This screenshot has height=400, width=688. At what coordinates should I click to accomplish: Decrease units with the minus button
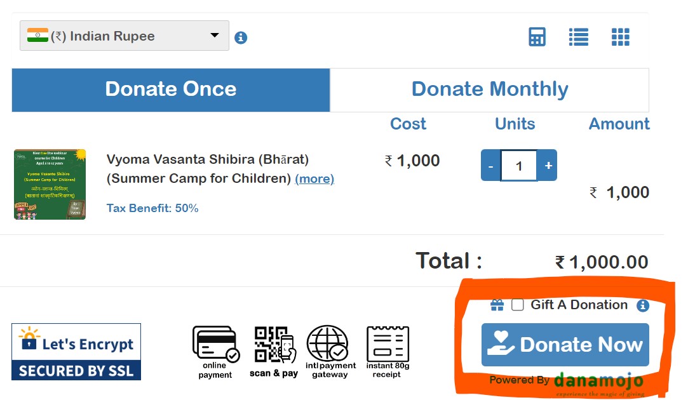490,166
